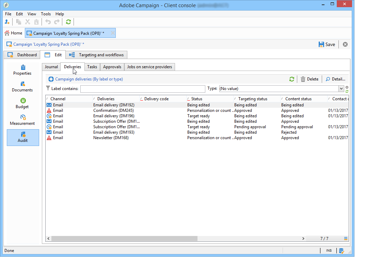Clear the filter with the small x icon
This screenshot has width=365, height=267.
pos(347,87)
